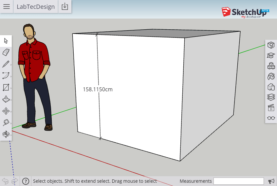The image size is (277, 186).
Task: Open the Components panel
Action: 271,66
